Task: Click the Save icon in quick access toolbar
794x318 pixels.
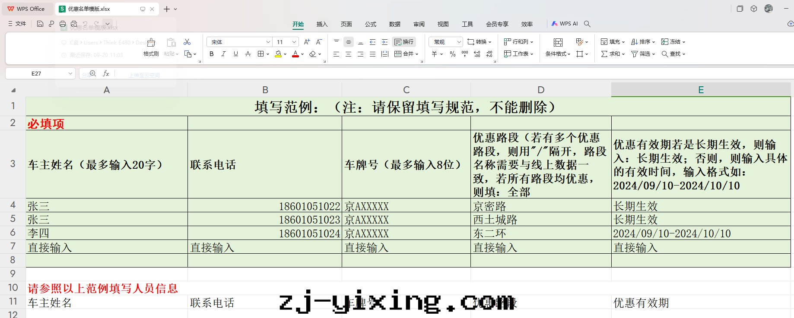Action: pyautogui.click(x=40, y=24)
